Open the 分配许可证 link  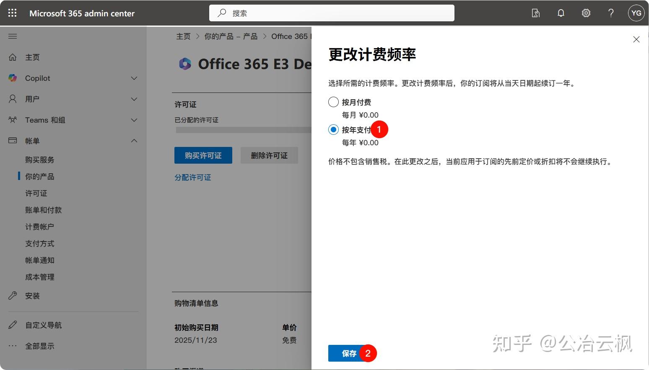click(x=192, y=177)
